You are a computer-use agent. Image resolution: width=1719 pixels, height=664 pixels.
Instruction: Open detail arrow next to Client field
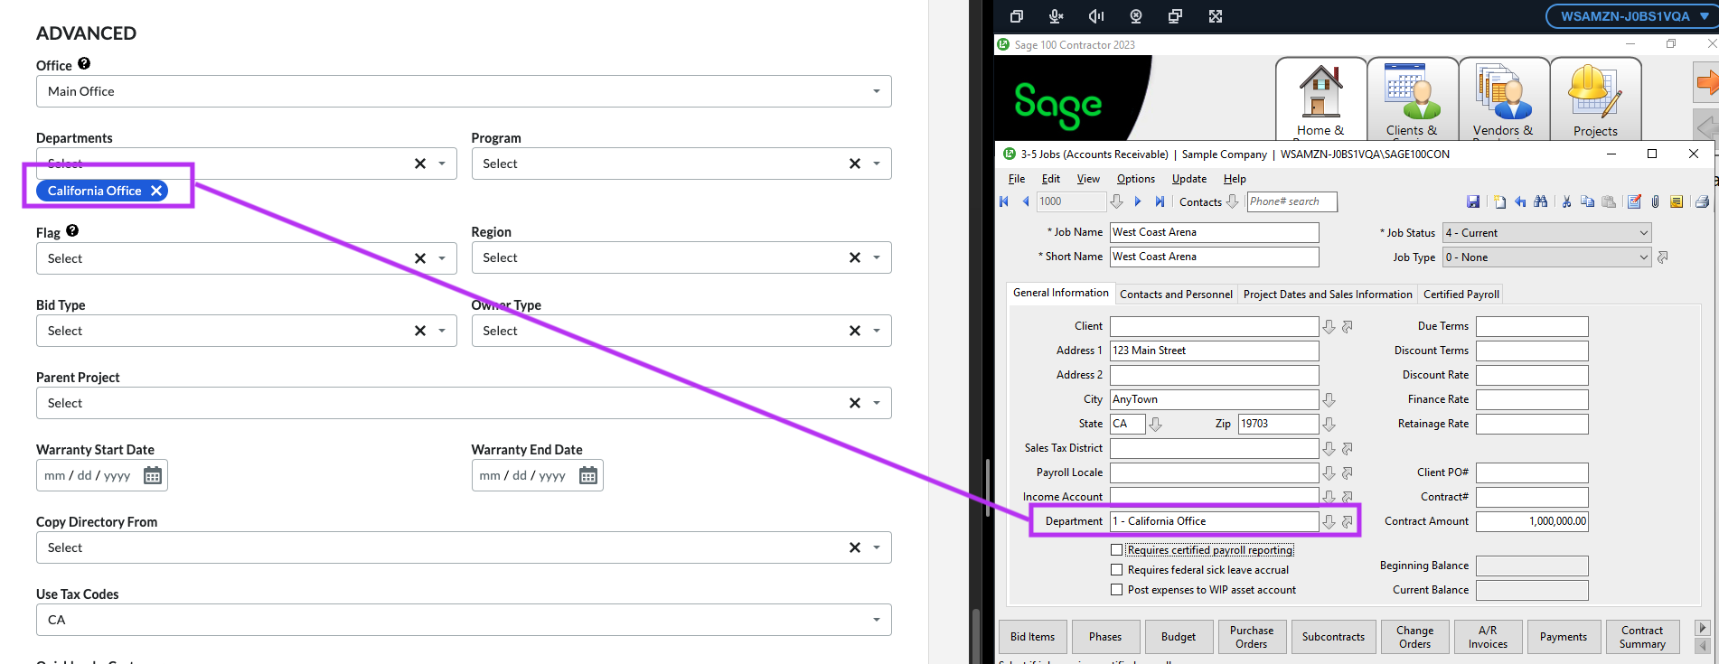1347,327
